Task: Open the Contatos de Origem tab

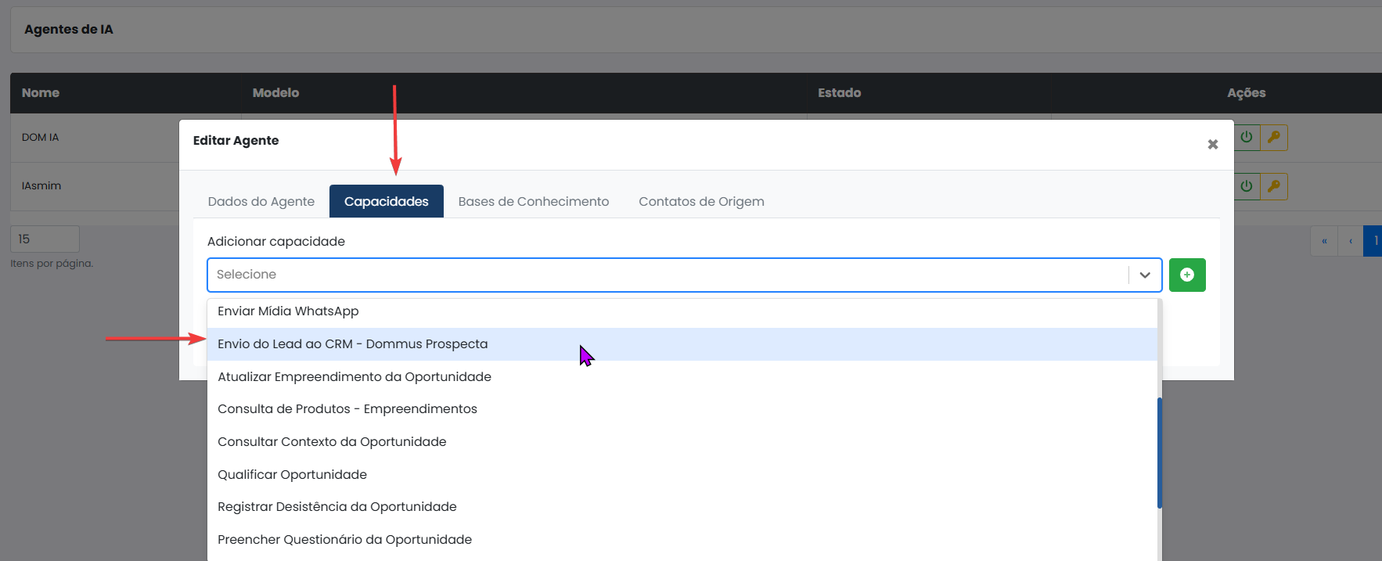Action: (701, 201)
